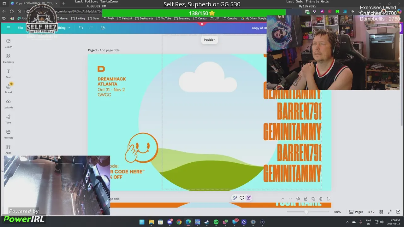Open the Elements panel
The height and width of the screenshot is (227, 404).
point(8,58)
